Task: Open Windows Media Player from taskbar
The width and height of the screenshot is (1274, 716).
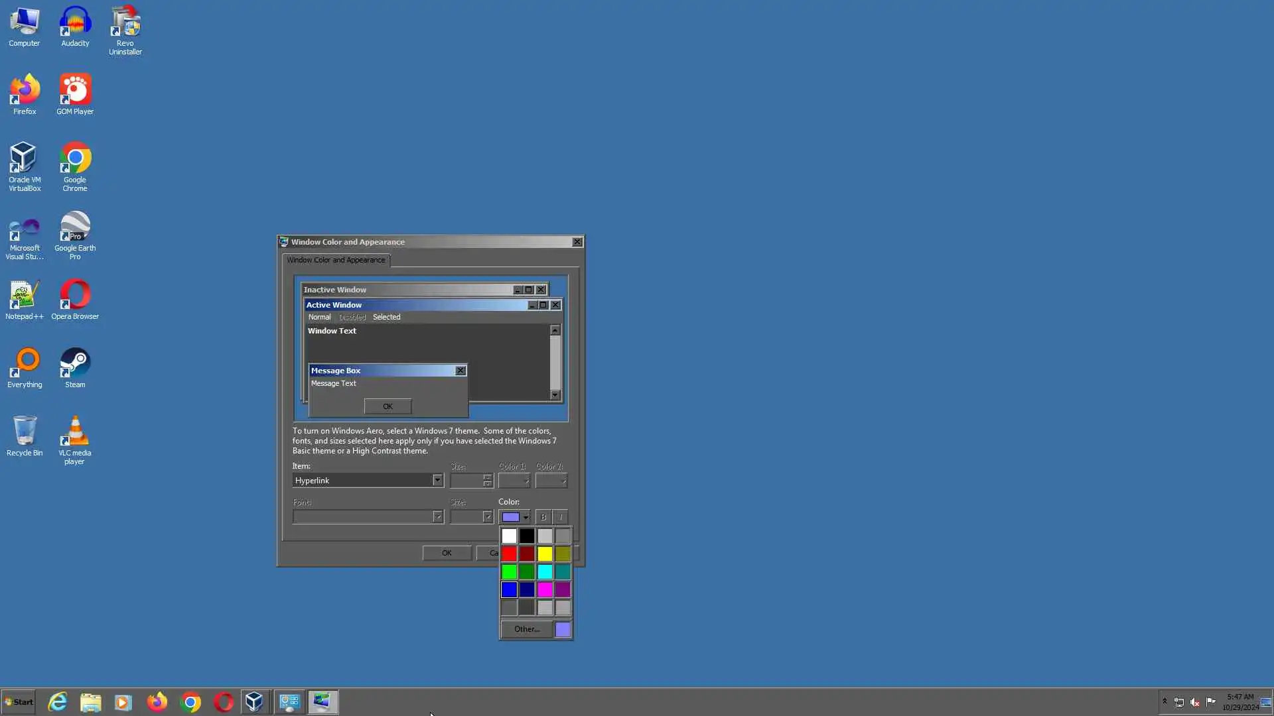Action: 123,702
